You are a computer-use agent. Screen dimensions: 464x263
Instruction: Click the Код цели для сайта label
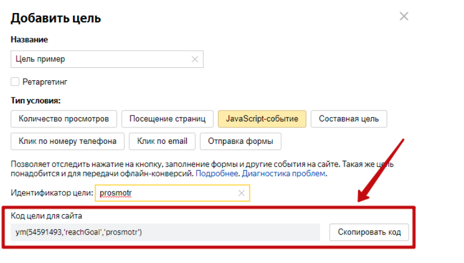47,216
